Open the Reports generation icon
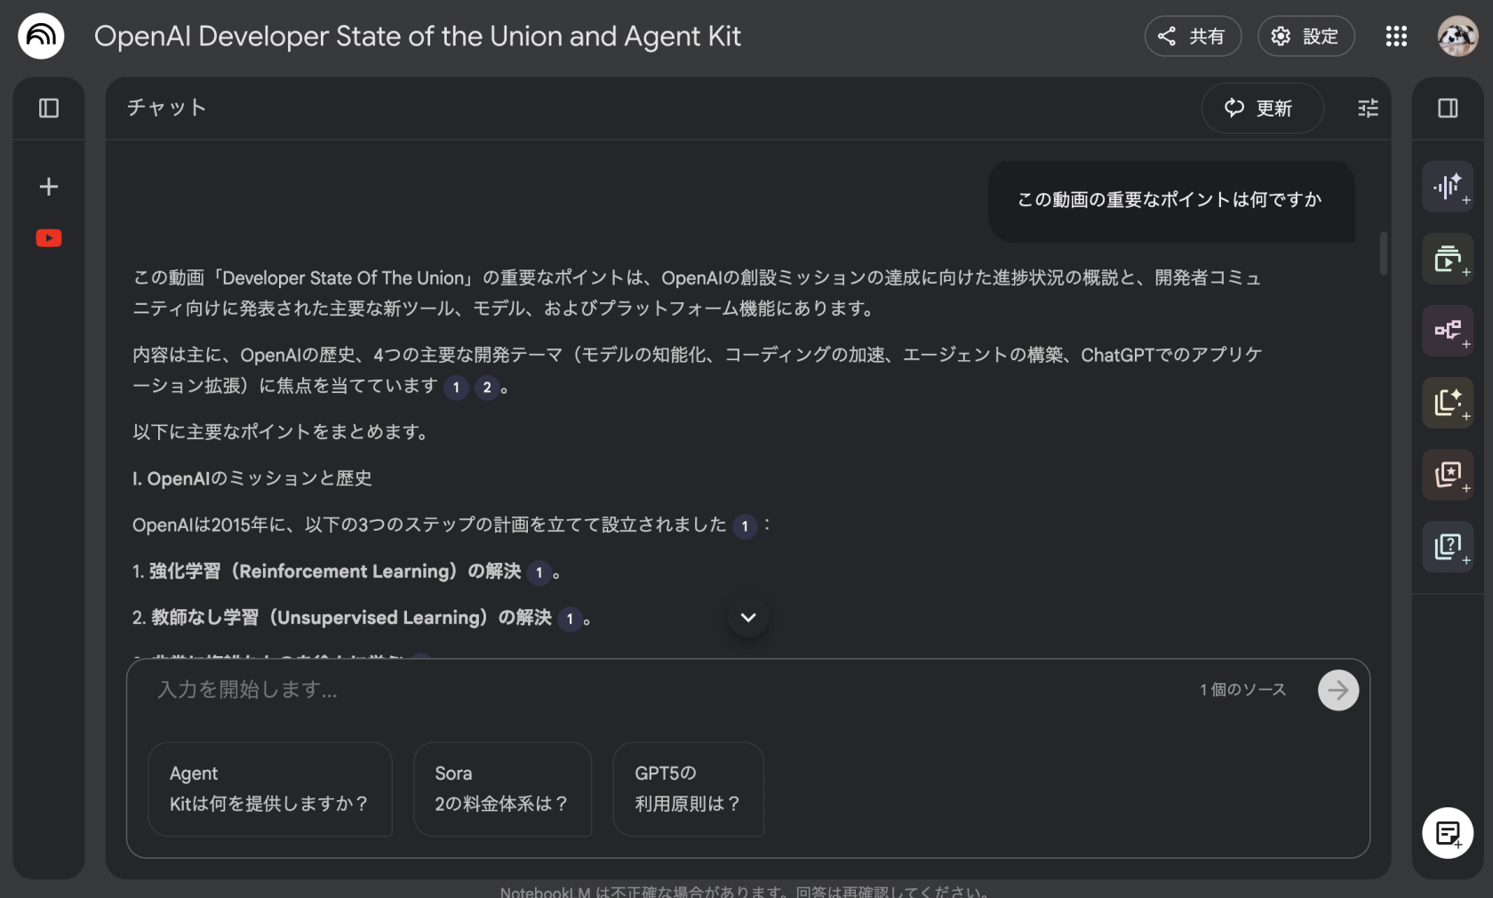Viewport: 1493px width, 898px height. 1448,403
